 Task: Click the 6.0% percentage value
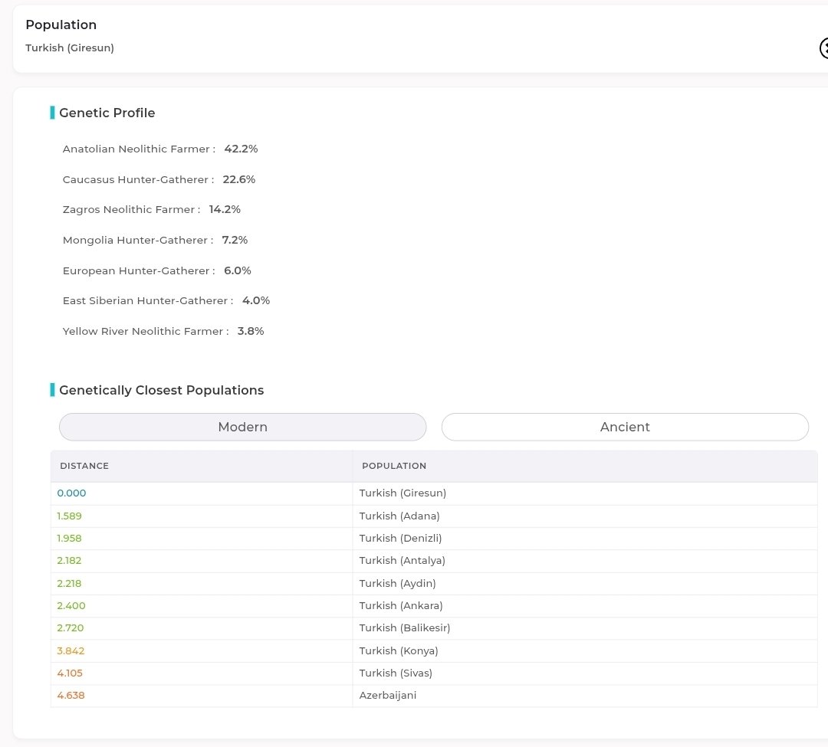[x=237, y=271]
